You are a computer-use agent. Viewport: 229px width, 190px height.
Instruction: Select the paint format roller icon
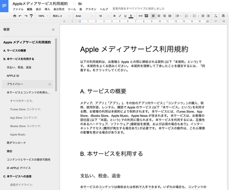[x=31, y=16]
